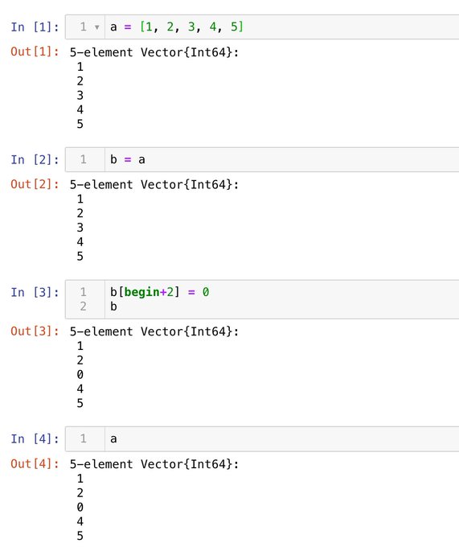Viewport: 459px width, 547px height.
Task: Click the In [1]: prompt label
Action: (x=35, y=27)
